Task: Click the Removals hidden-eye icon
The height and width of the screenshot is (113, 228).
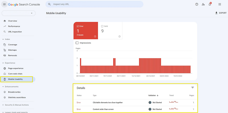Action: [x=5, y=55]
